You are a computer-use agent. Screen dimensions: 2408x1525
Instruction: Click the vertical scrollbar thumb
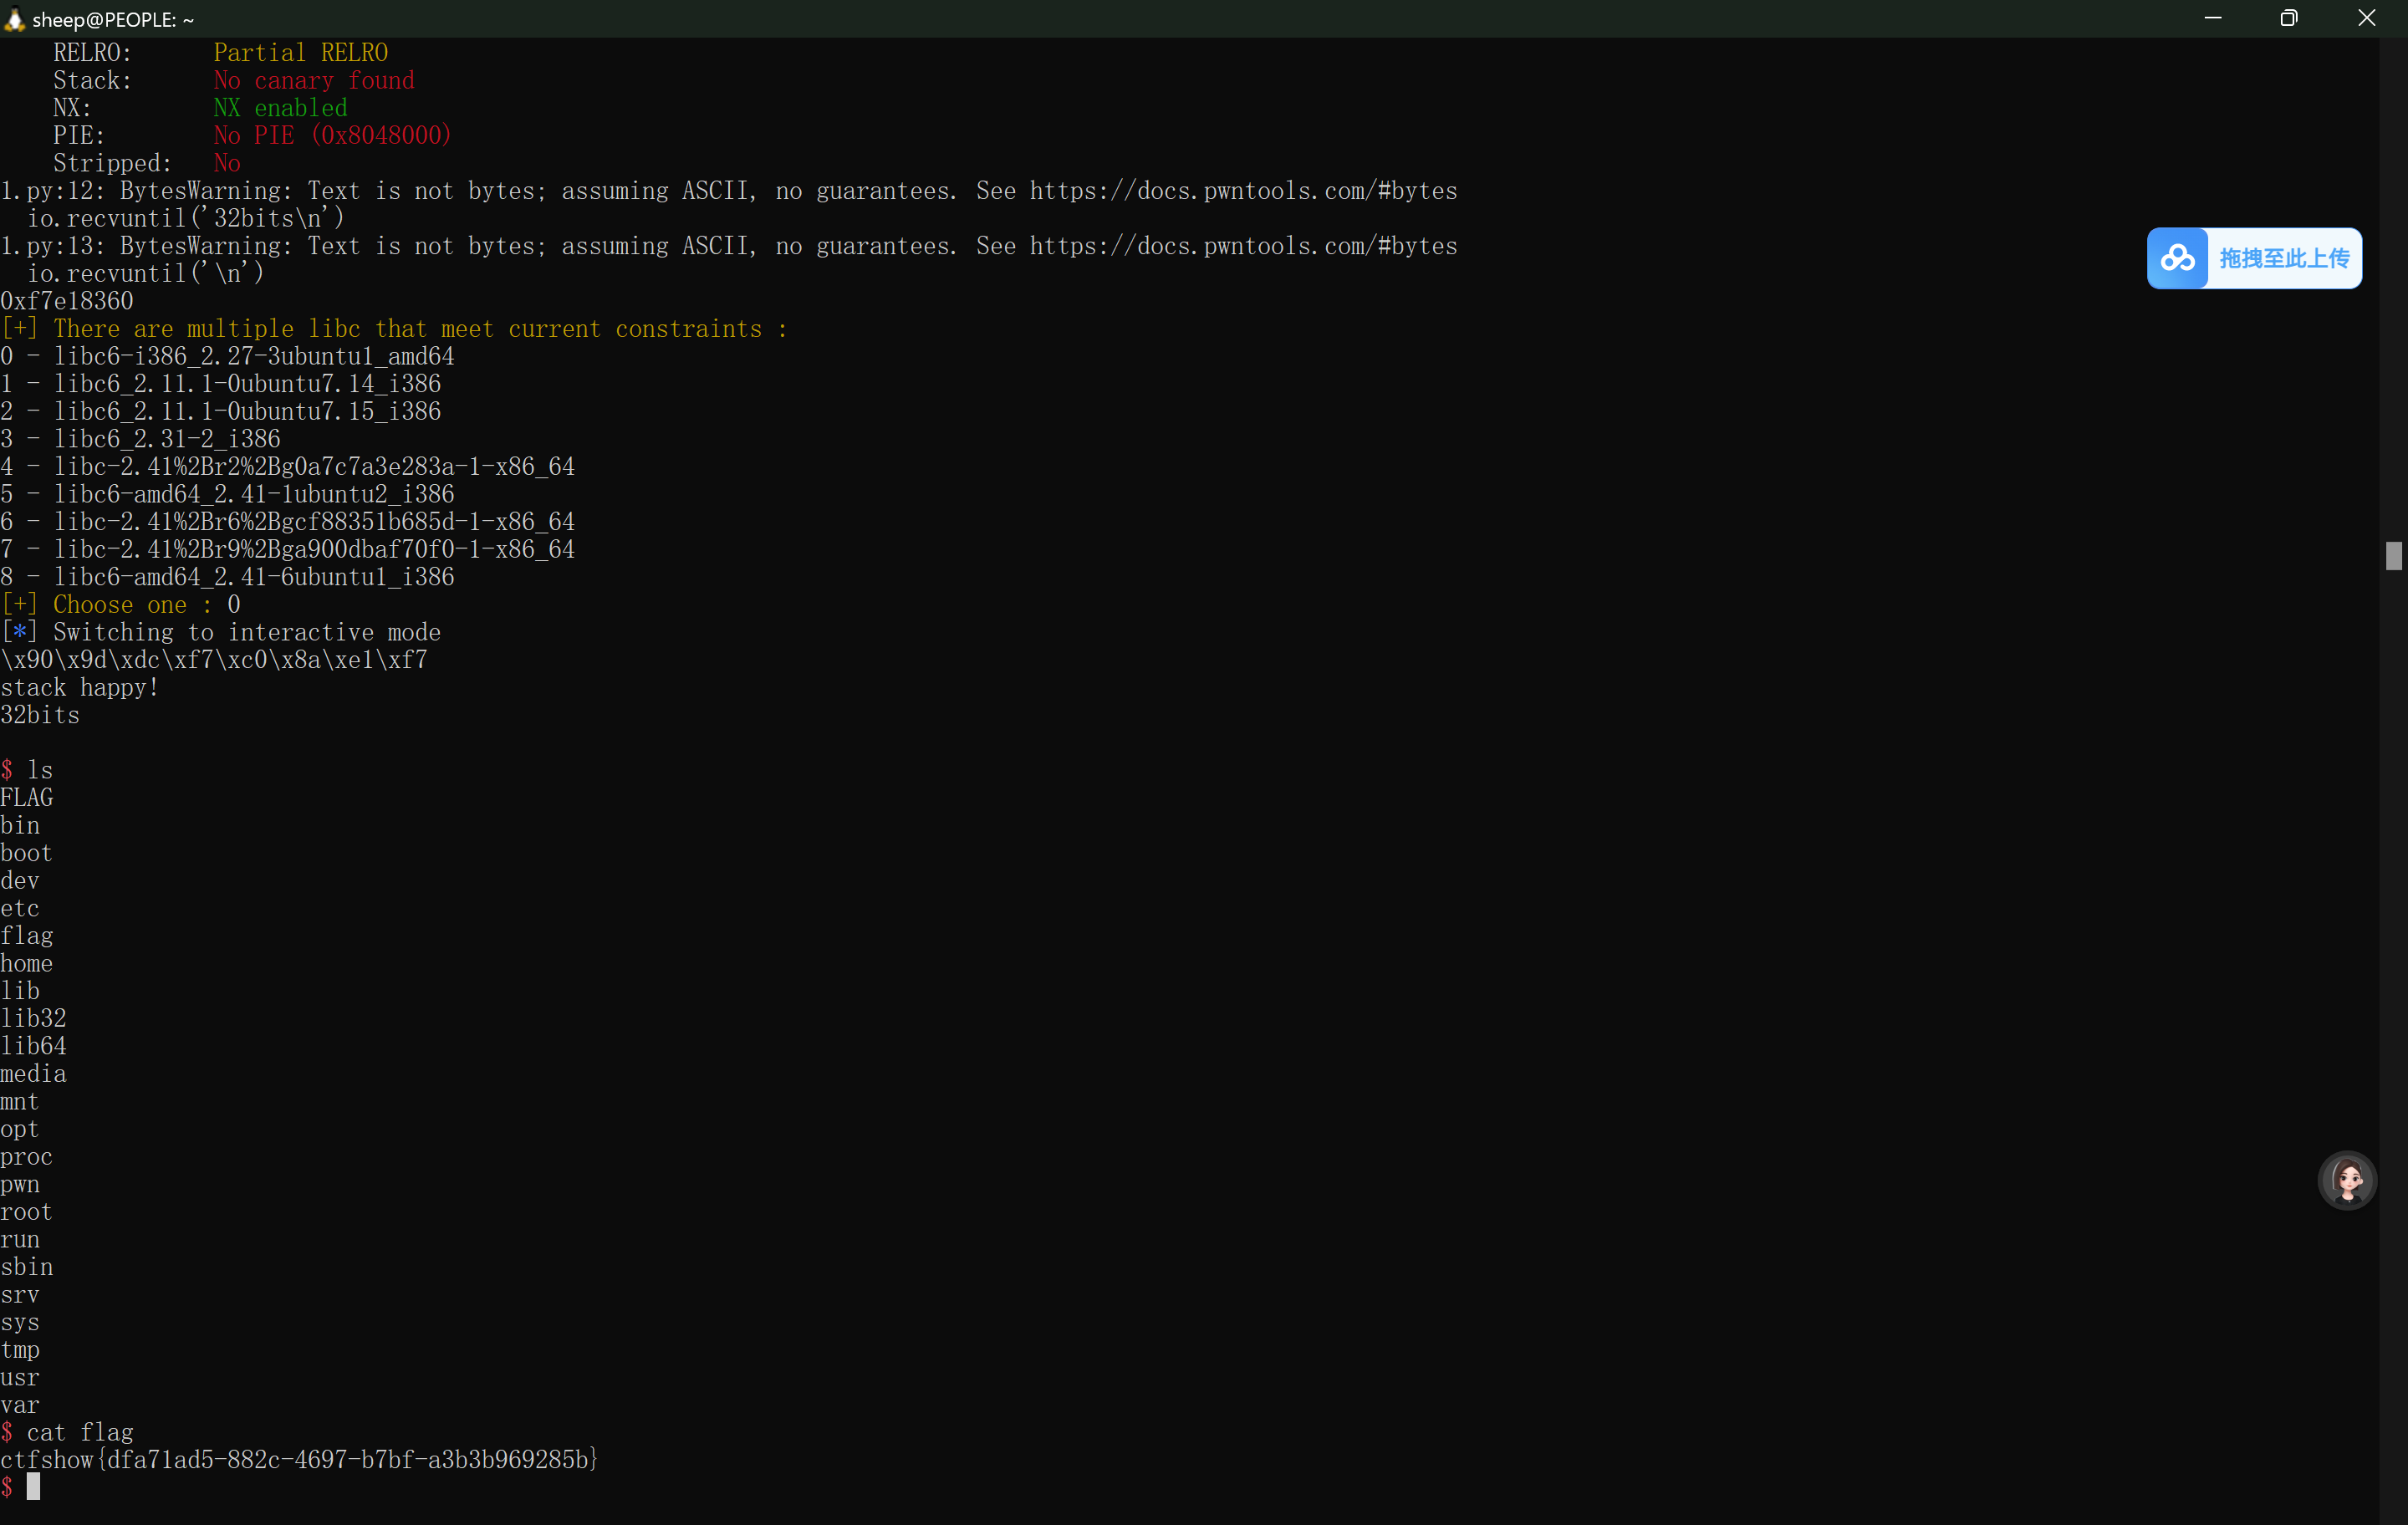tap(2393, 556)
